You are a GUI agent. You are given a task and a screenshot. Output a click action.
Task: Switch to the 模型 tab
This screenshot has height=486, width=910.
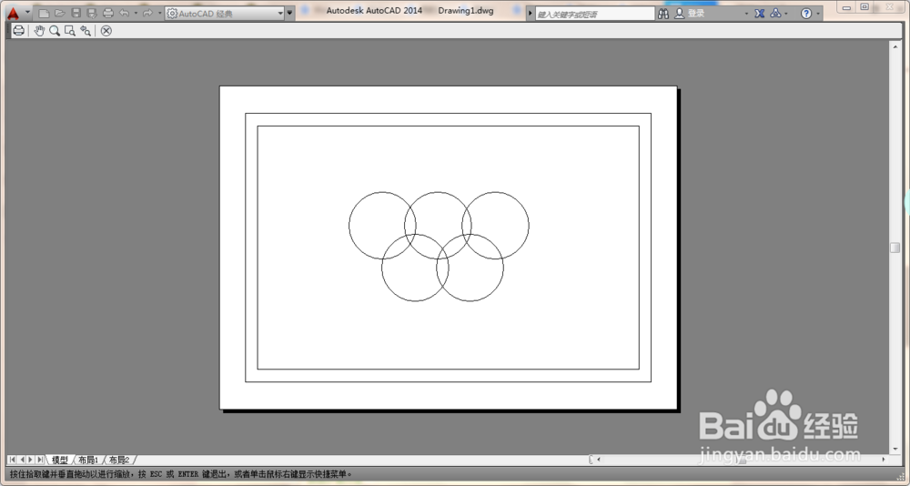60,460
